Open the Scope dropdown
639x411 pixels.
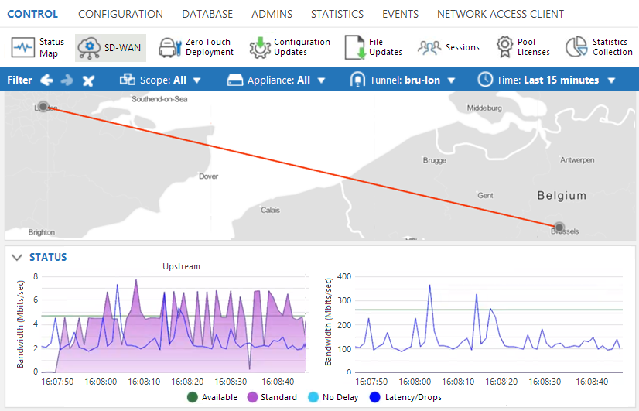point(160,80)
